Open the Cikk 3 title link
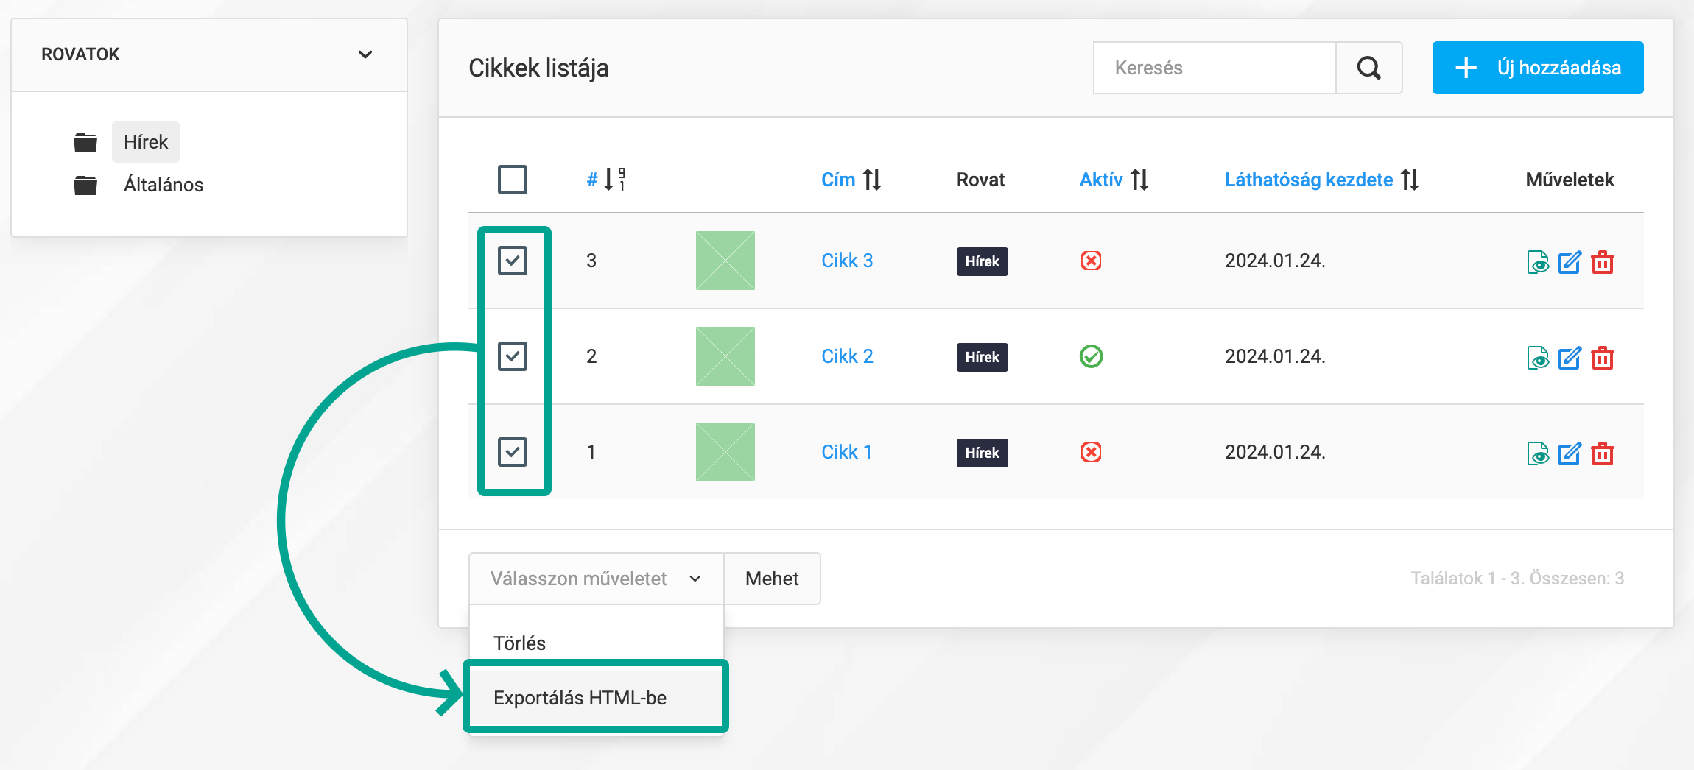The width and height of the screenshot is (1694, 770). point(847,261)
